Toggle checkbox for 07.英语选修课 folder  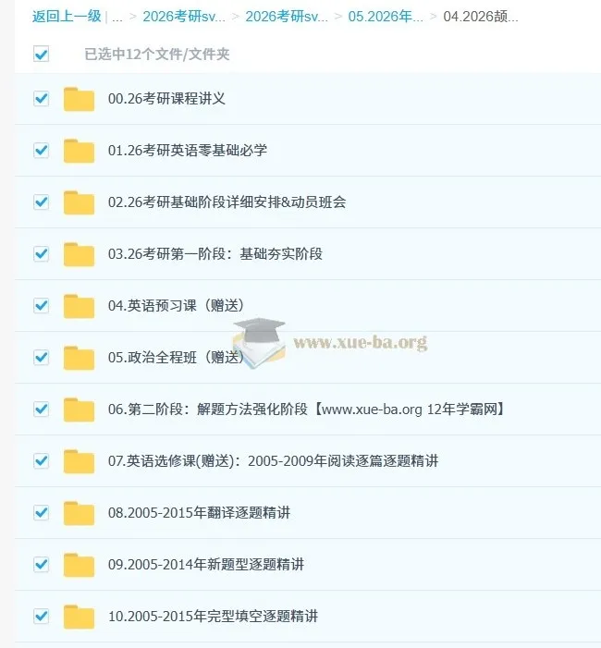pos(42,460)
